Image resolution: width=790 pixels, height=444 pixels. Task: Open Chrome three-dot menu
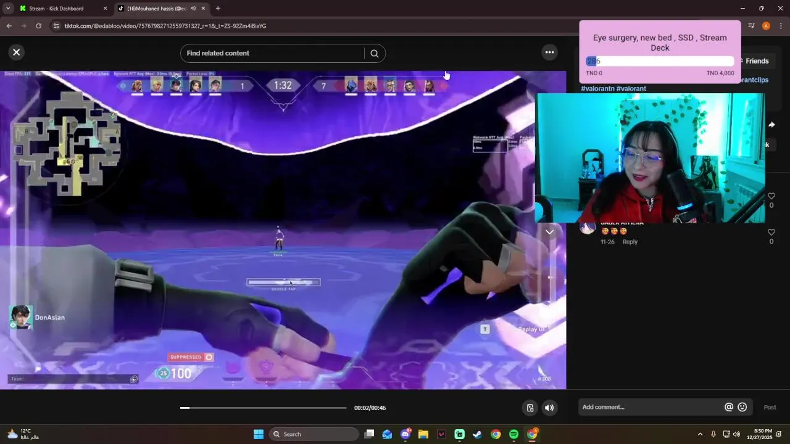pyautogui.click(x=781, y=26)
